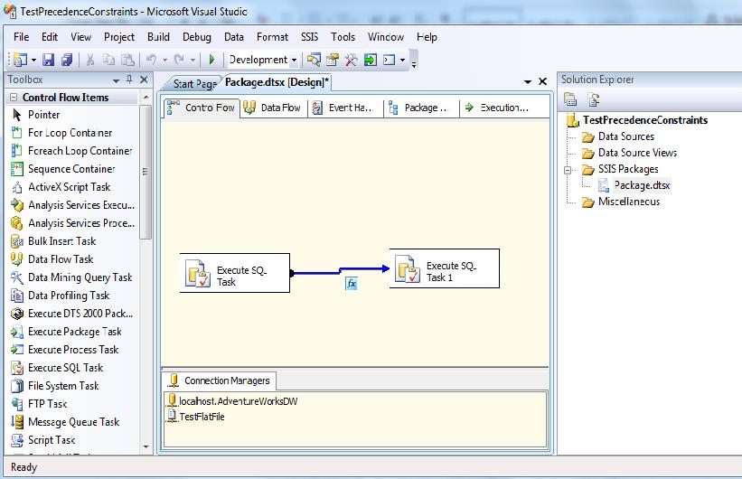Click the Execute SQL Task 1 box
Screen dimensions: 742x479
pyautogui.click(x=444, y=270)
